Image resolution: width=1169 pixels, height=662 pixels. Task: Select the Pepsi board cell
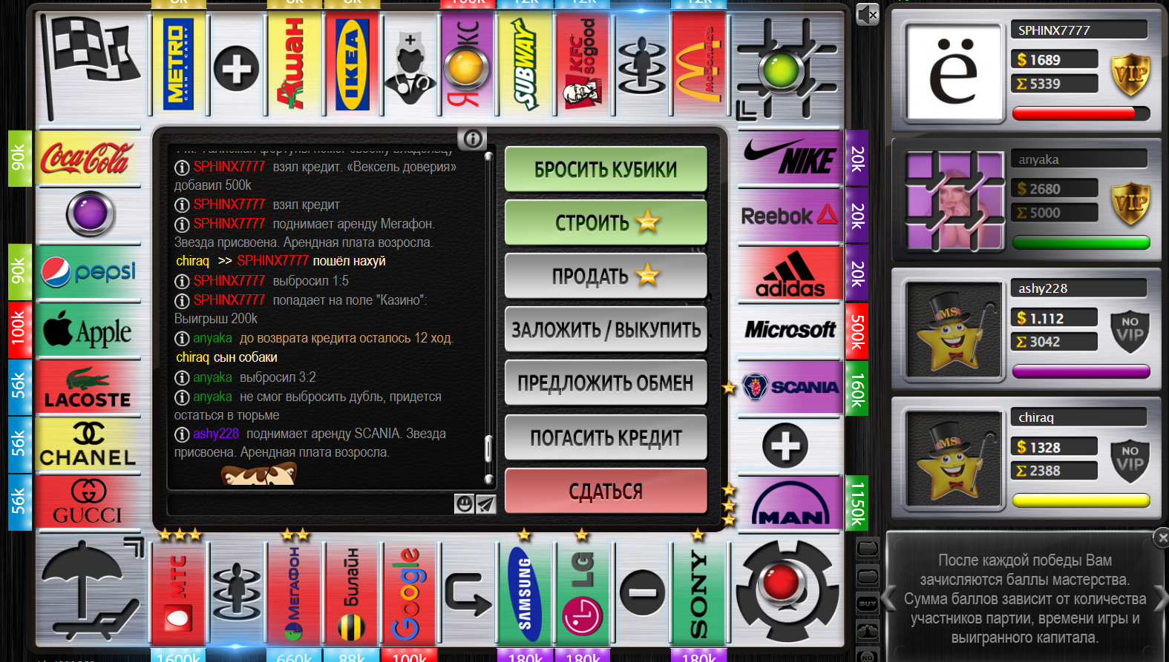click(88, 272)
